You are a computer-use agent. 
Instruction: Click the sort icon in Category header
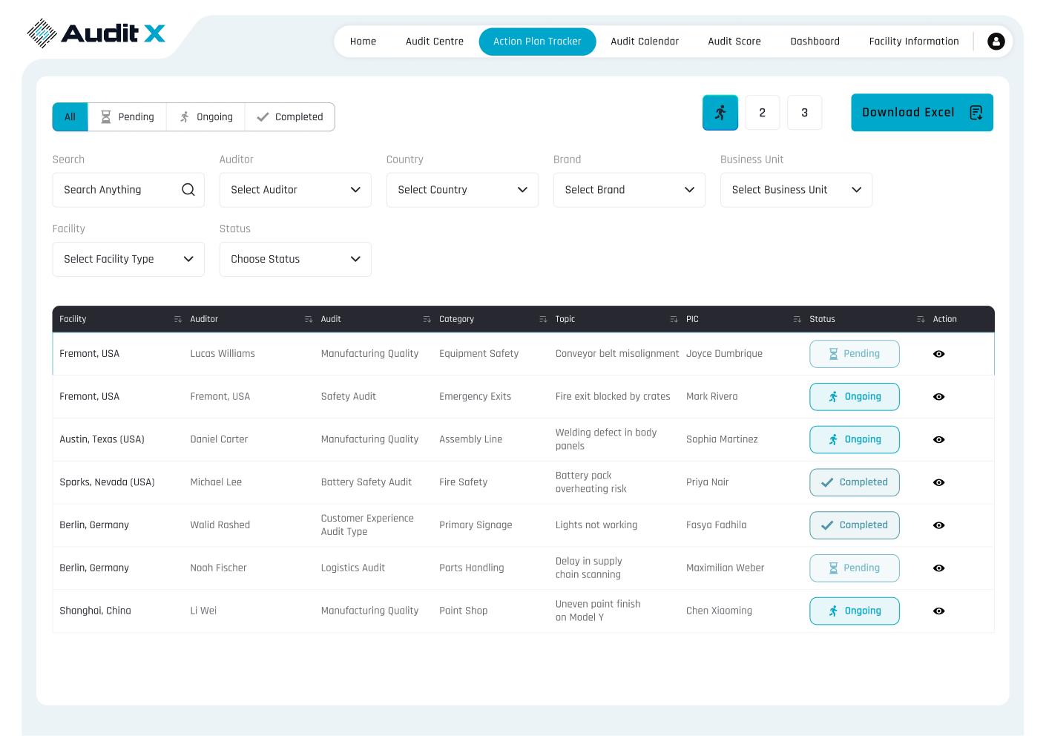543,319
